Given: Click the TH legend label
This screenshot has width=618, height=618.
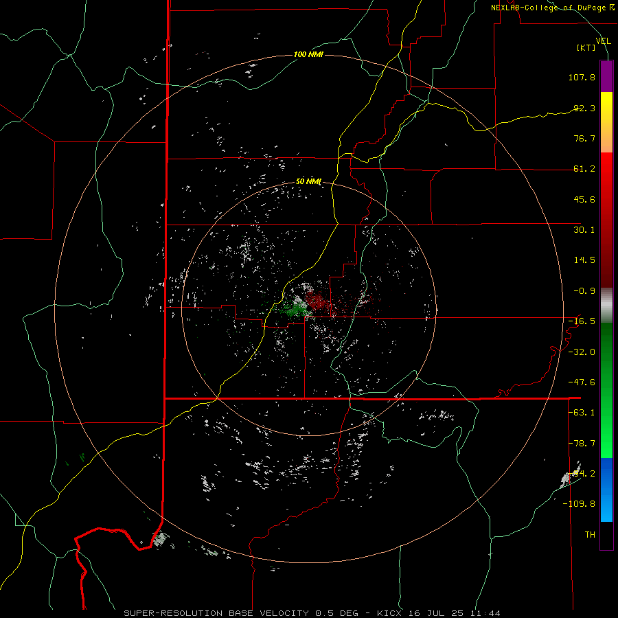Looking at the screenshot, I should point(590,535).
